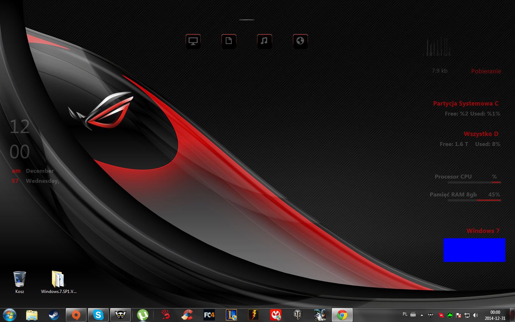The width and height of the screenshot is (515, 322).
Task: Click the 45% RAM usage value
Action: coord(494,195)
